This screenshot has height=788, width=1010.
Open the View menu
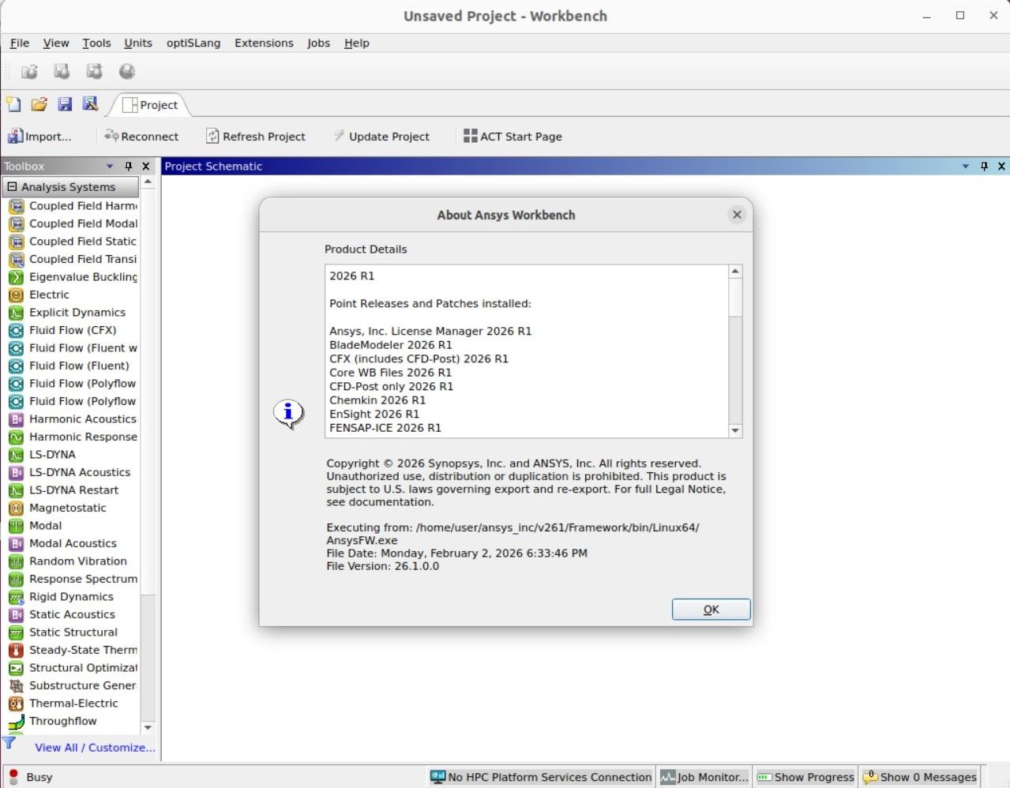pos(56,43)
